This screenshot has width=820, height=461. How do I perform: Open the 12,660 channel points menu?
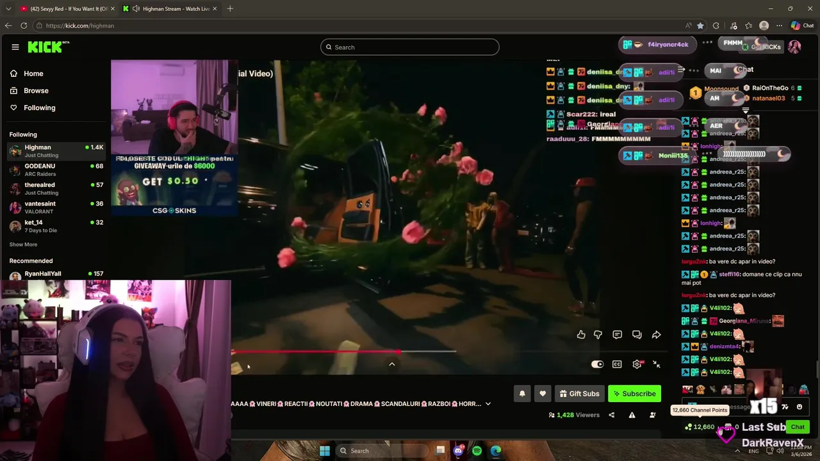(700, 427)
